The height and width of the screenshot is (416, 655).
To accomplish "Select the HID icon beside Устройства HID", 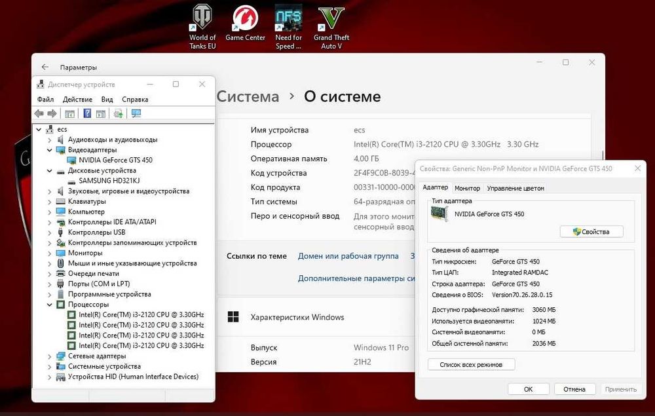I will [x=60, y=377].
